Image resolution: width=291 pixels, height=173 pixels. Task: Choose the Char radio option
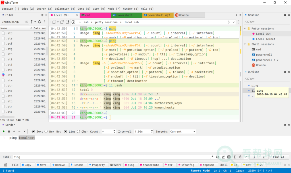[78, 131]
